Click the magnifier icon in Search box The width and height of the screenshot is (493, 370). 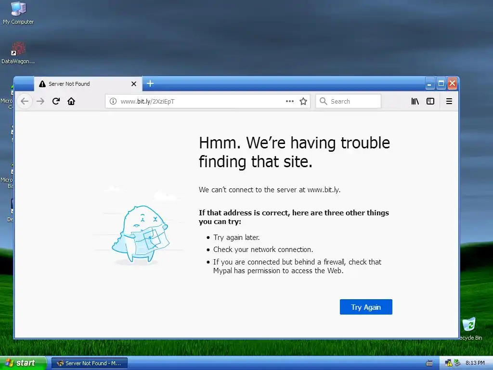pyautogui.click(x=323, y=101)
